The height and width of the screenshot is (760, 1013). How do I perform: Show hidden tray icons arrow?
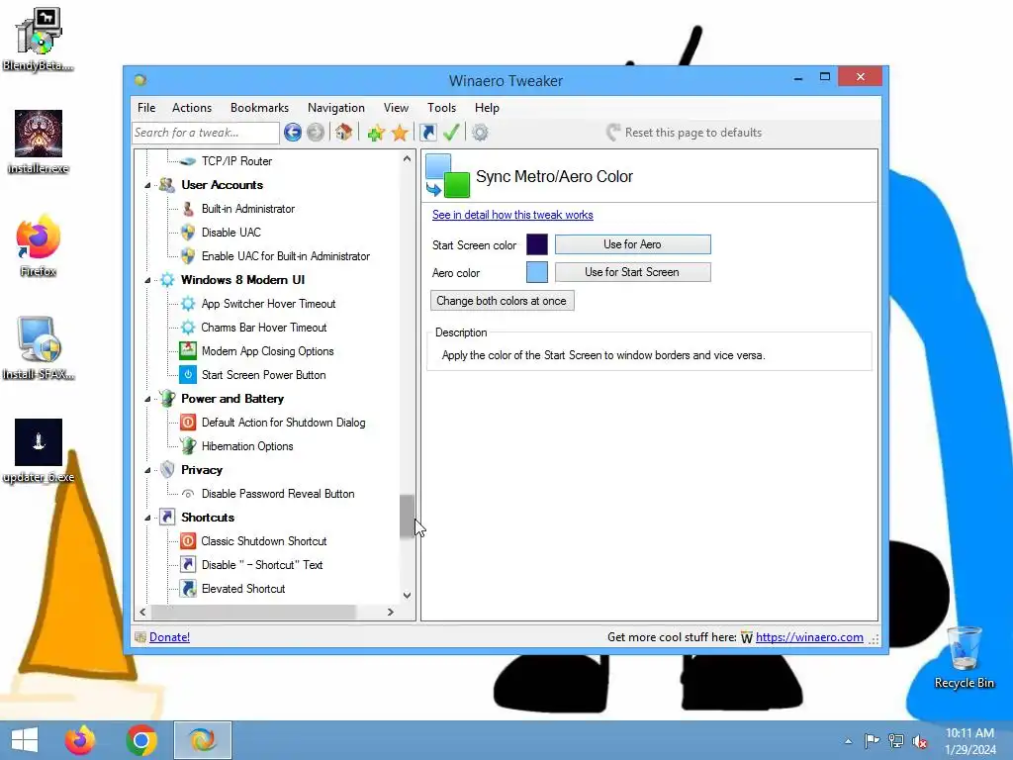(x=848, y=741)
